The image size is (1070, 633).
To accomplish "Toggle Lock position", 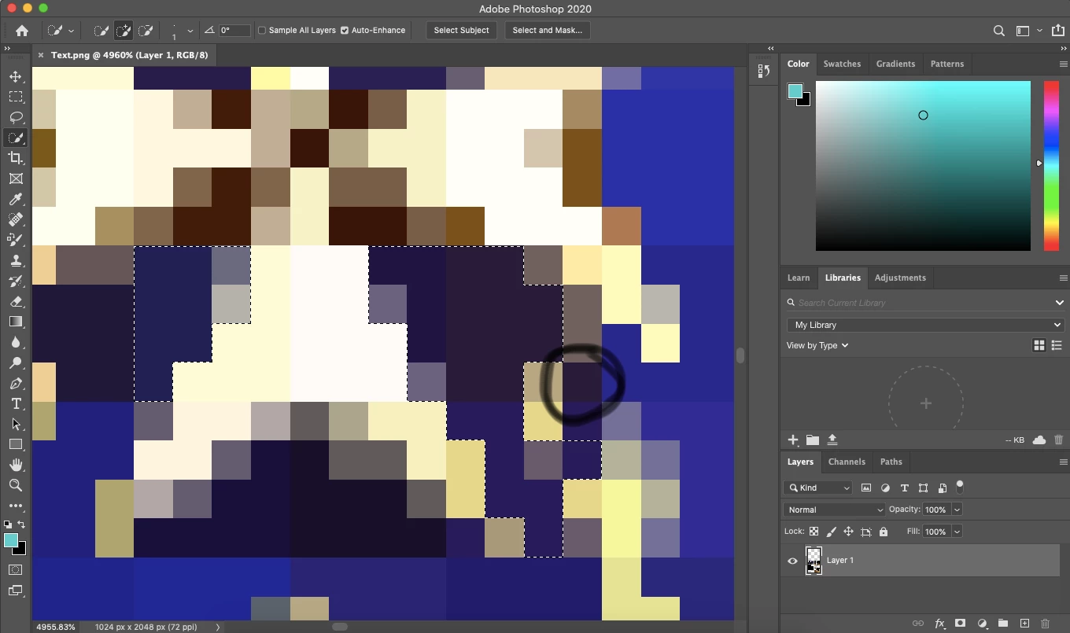I will coord(848,532).
